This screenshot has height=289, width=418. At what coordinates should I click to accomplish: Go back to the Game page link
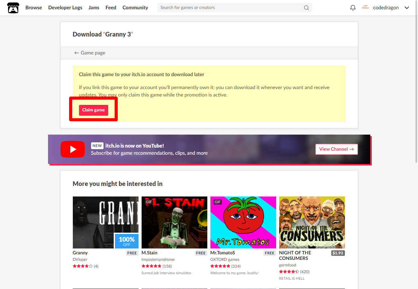click(x=90, y=53)
